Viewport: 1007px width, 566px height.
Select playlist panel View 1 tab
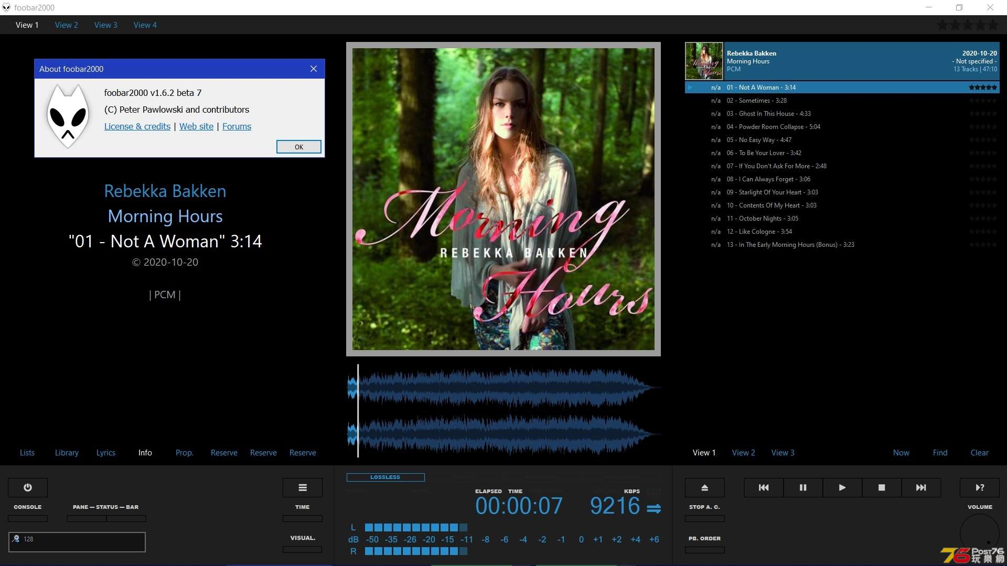click(704, 453)
